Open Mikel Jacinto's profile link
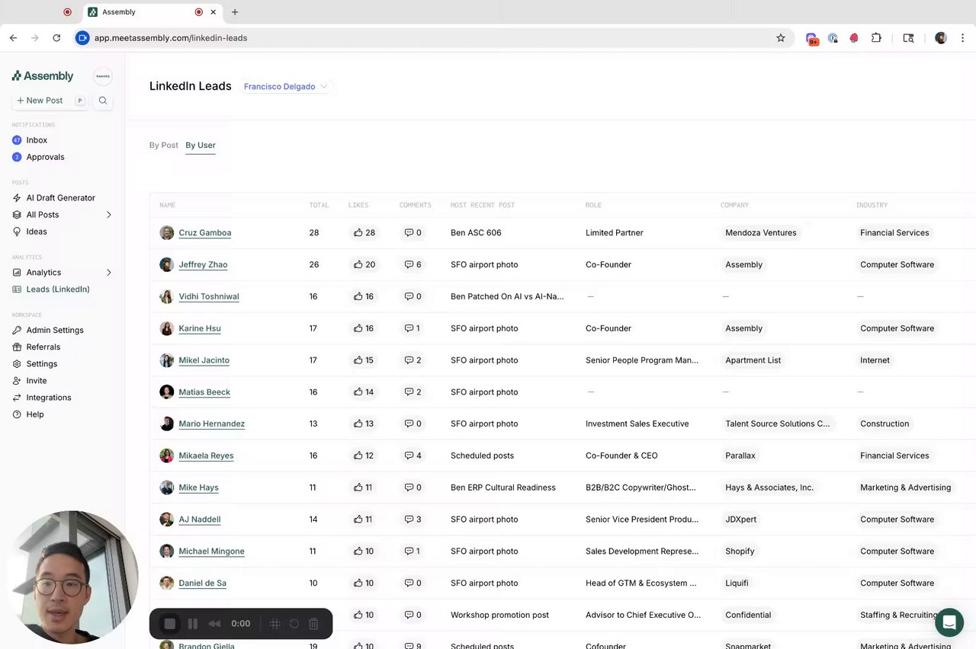 point(204,361)
